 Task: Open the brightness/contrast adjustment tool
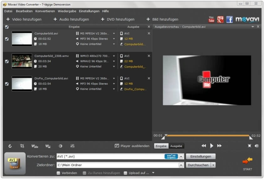(x=60, y=146)
